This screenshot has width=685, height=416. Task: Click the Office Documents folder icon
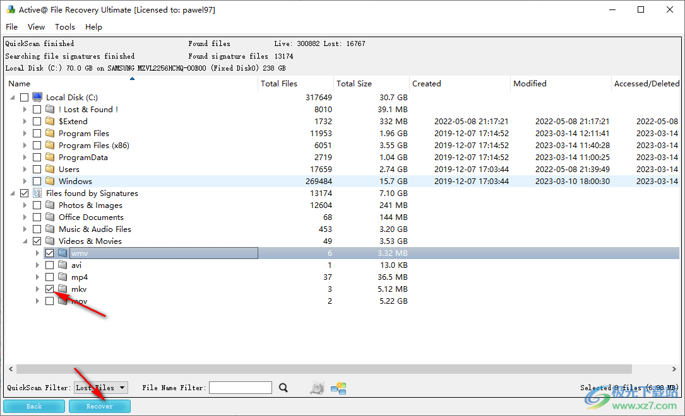point(51,217)
